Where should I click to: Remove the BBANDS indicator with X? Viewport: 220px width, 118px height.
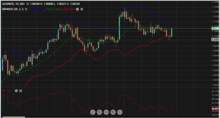pyautogui.click(x=82, y=9)
